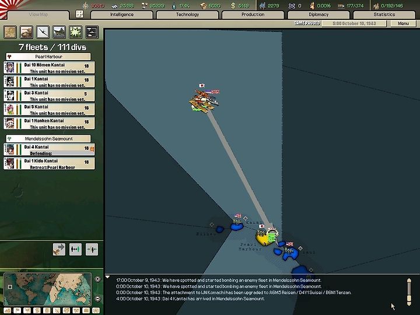Open the Intelligence tab

pyautogui.click(x=122, y=15)
